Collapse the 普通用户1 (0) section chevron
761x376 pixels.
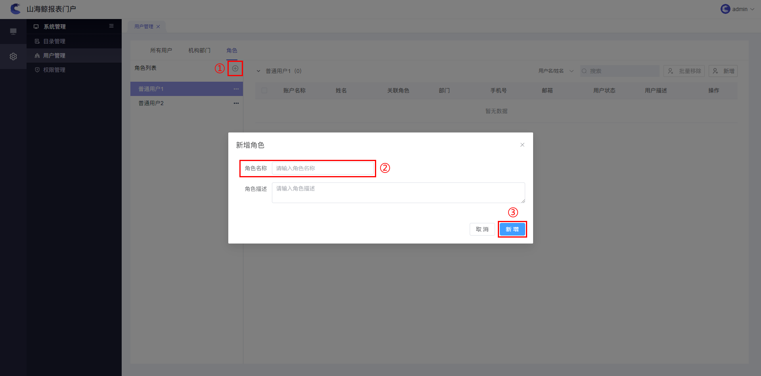pos(258,71)
